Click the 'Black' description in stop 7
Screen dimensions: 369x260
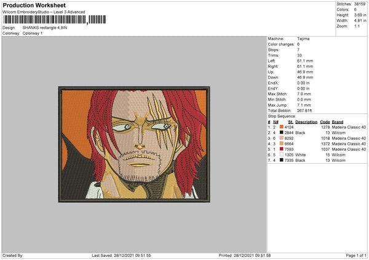point(300,160)
